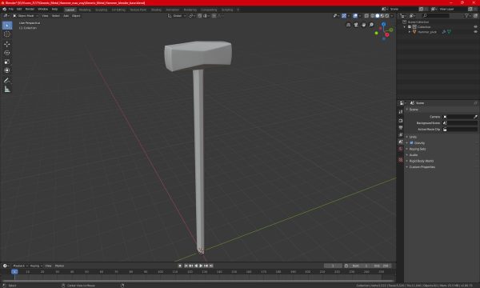Open the shading options dropdown arrow

(392, 16)
